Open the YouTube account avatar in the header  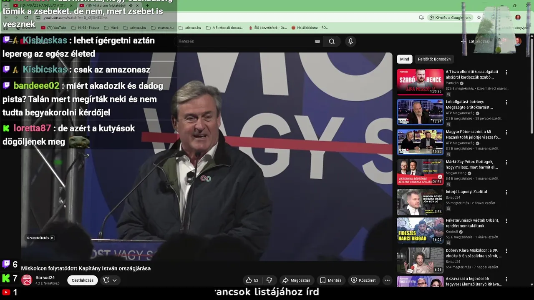pyautogui.click(x=518, y=41)
